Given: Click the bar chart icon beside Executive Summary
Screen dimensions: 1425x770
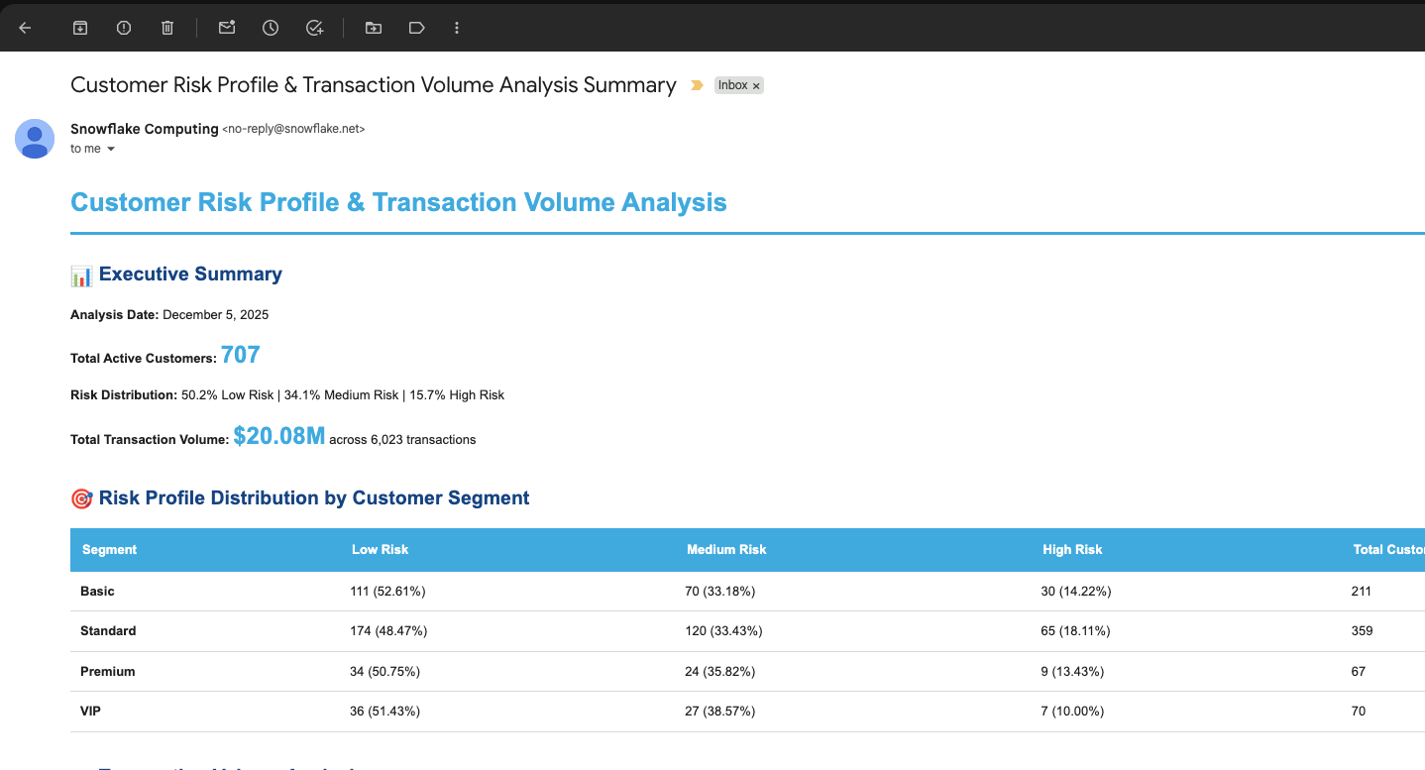Looking at the screenshot, I should pos(80,275).
